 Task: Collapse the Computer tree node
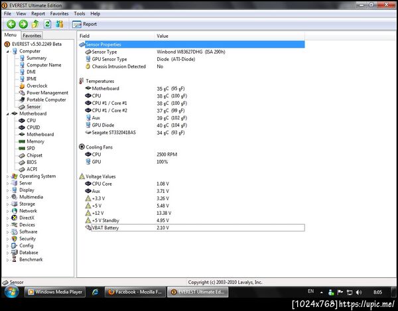tap(7, 52)
